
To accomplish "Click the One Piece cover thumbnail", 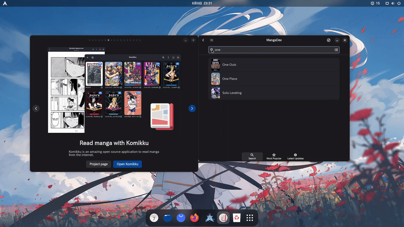I will pyautogui.click(x=215, y=79).
